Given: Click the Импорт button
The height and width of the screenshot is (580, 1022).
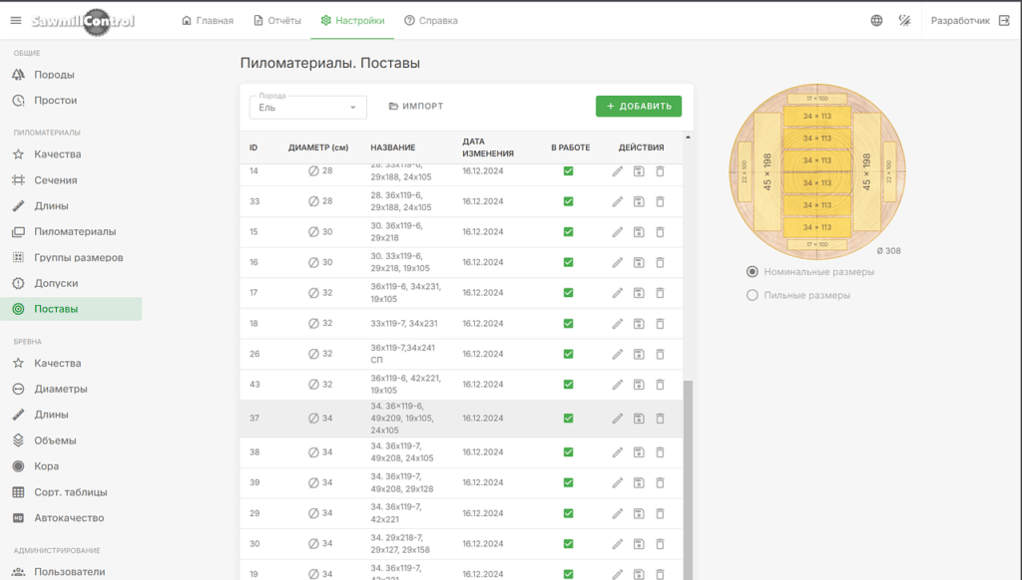Looking at the screenshot, I should tap(416, 106).
